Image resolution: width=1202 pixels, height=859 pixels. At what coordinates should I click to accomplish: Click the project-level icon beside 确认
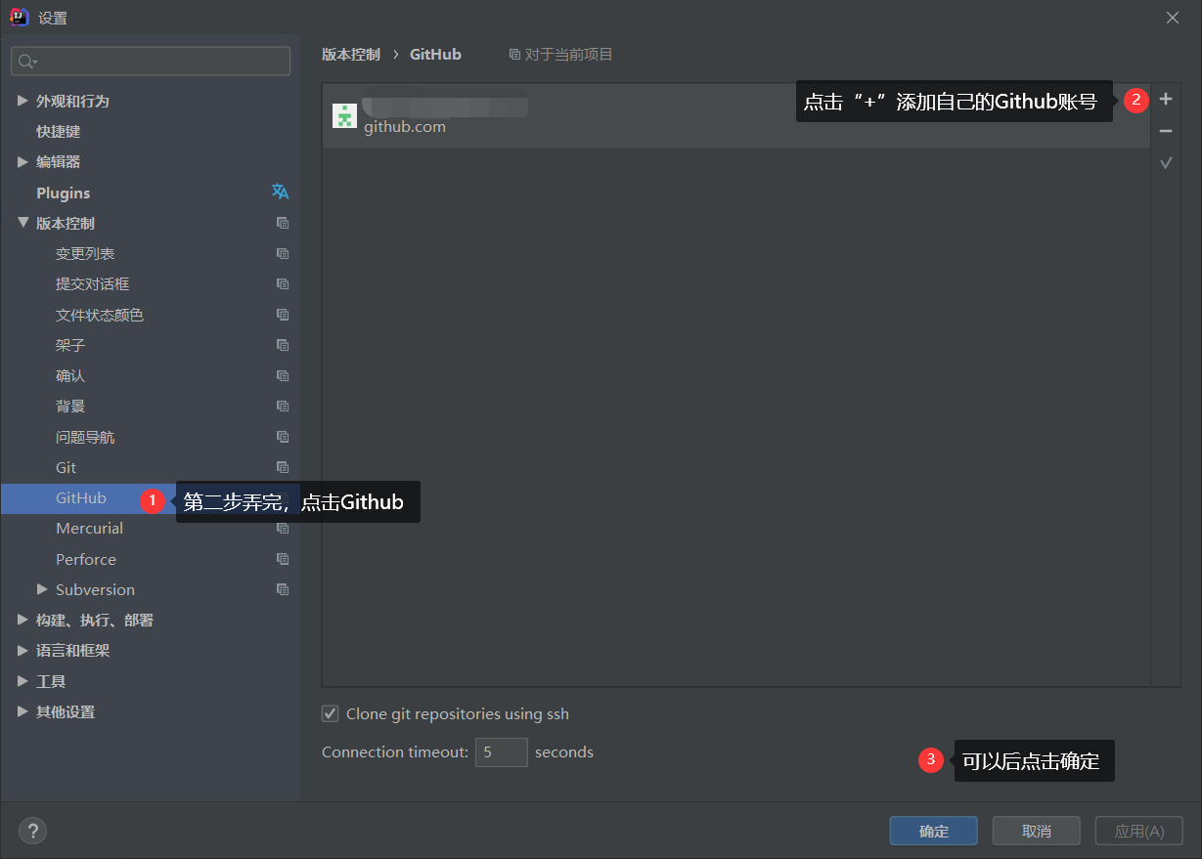(283, 375)
